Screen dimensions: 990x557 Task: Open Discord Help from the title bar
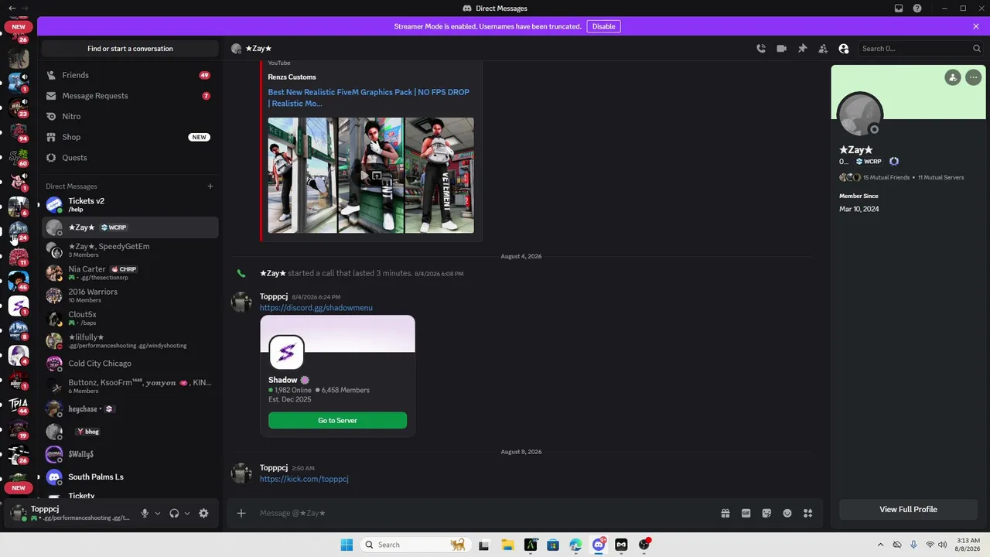[x=917, y=9]
